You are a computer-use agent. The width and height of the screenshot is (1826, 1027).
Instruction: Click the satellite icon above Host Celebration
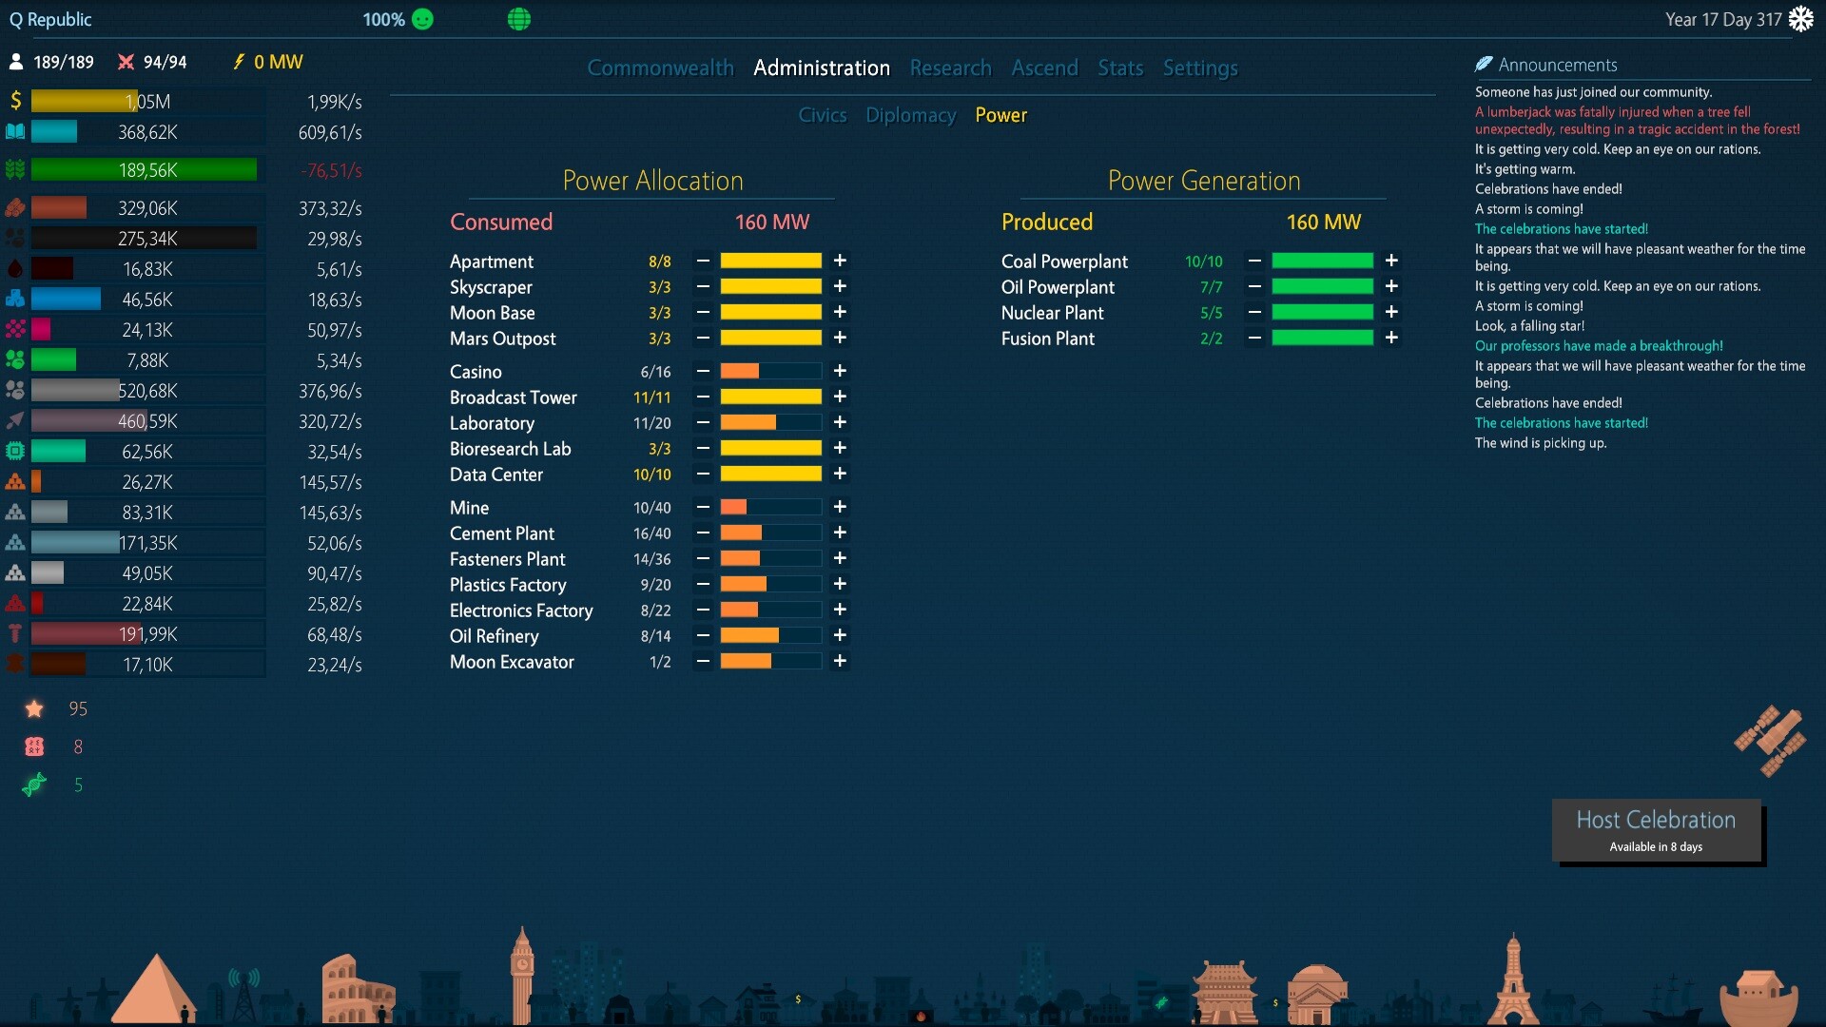tap(1772, 742)
